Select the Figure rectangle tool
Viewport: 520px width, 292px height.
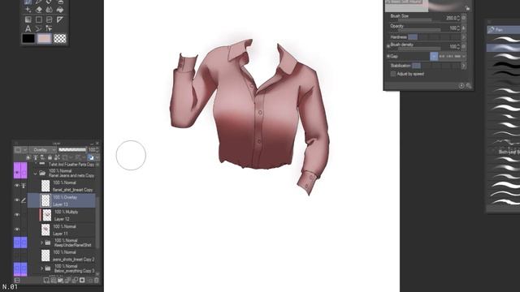coord(39,19)
